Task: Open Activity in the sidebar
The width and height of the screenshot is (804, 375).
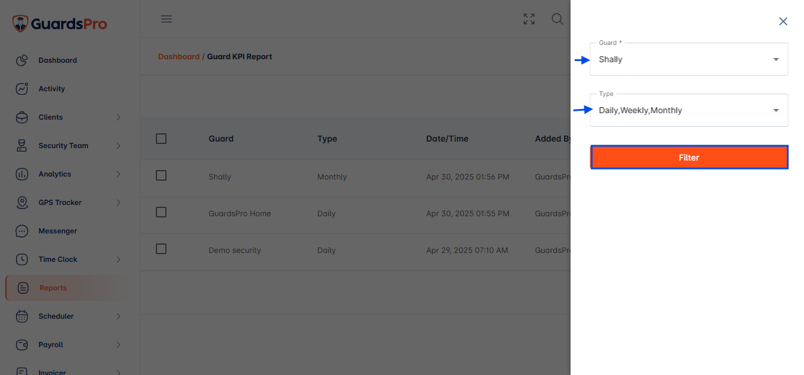Action: click(52, 89)
